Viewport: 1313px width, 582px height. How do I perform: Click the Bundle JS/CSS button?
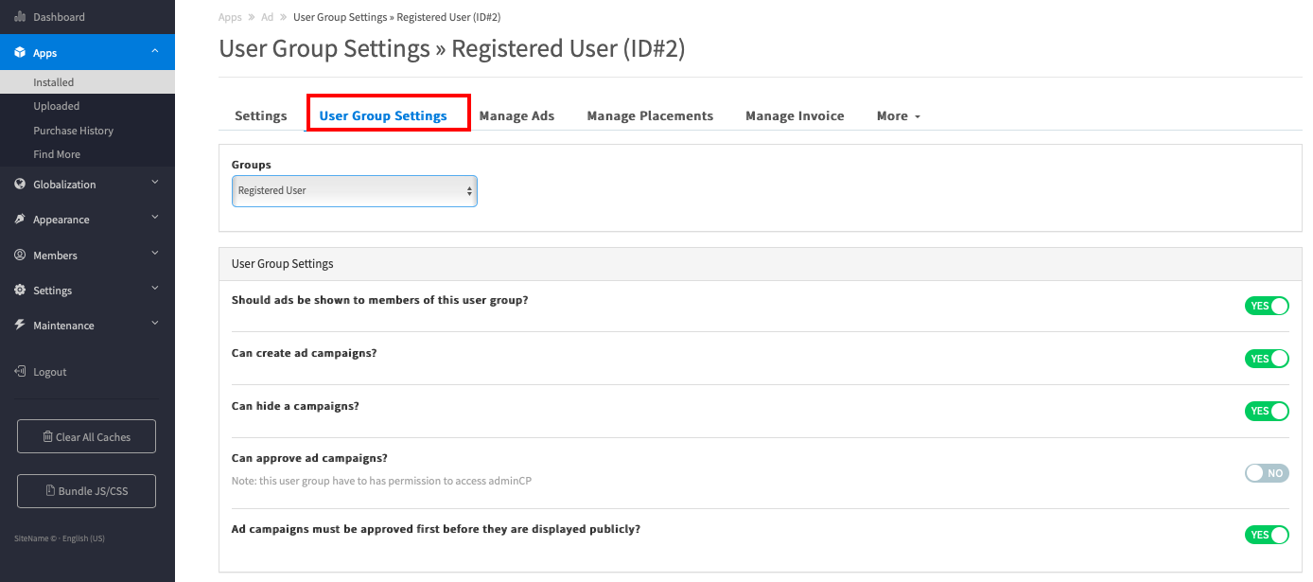click(x=86, y=491)
